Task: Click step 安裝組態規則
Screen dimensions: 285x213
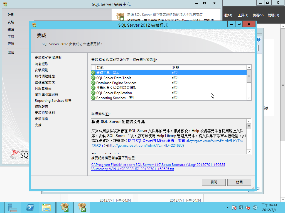Action: 45,113
